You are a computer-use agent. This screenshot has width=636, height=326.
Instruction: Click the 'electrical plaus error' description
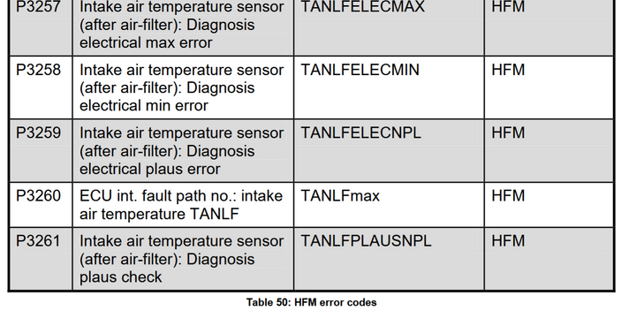182,151
